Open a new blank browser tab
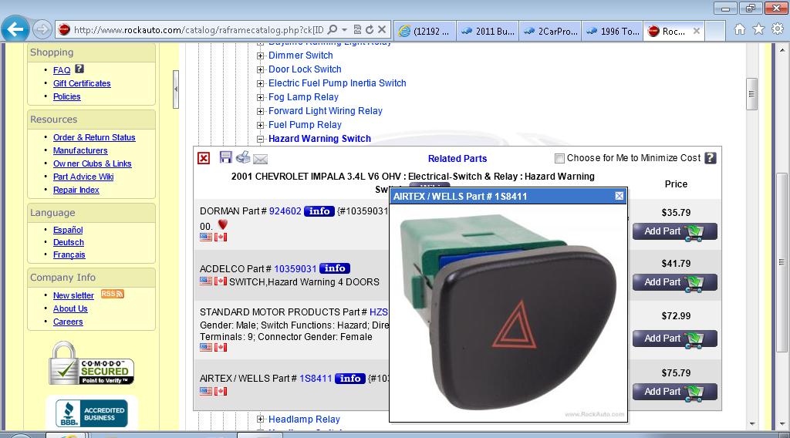 pyautogui.click(x=715, y=31)
